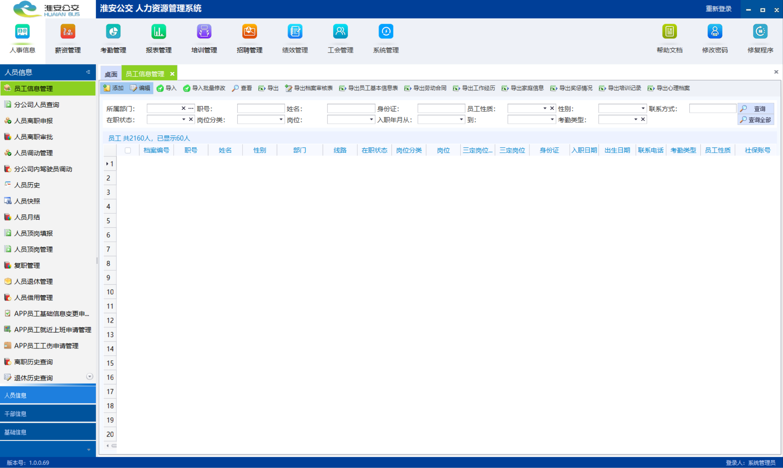Click the 重新登录 link
783x468 pixels.
(x=718, y=9)
